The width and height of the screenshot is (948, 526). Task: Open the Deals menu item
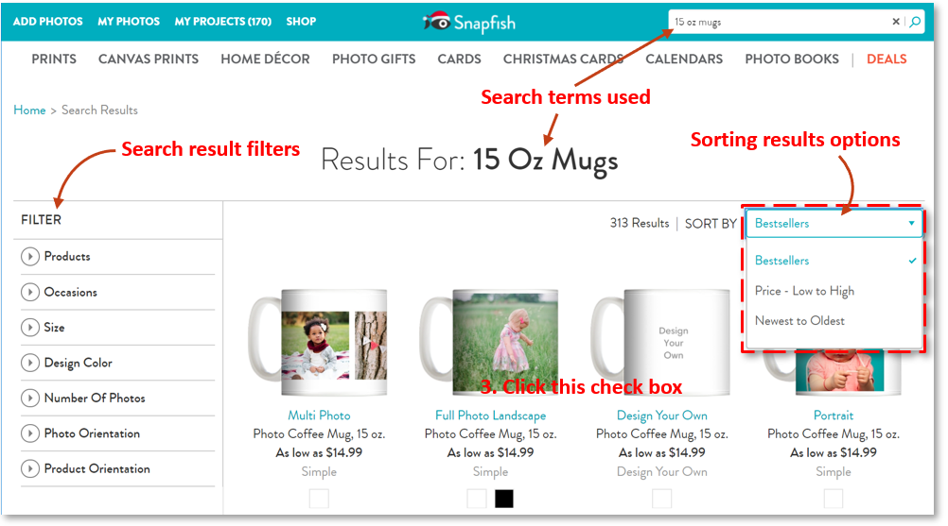tap(887, 59)
